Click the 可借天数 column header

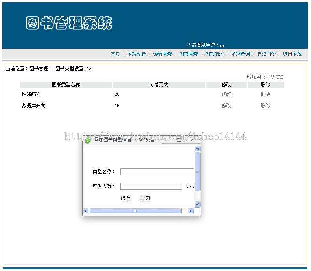click(x=159, y=85)
